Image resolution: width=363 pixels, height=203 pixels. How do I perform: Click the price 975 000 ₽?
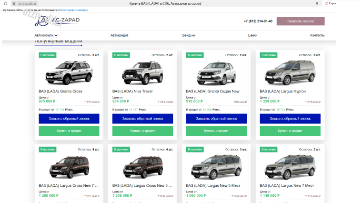(47, 101)
